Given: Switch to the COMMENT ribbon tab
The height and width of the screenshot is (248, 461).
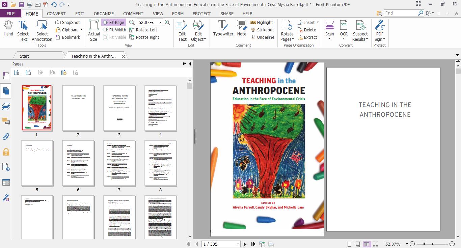Looking at the screenshot, I should 133,13.
